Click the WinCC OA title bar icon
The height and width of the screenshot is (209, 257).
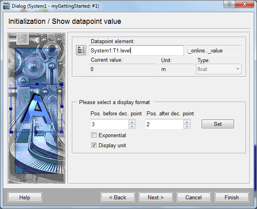pos(6,6)
